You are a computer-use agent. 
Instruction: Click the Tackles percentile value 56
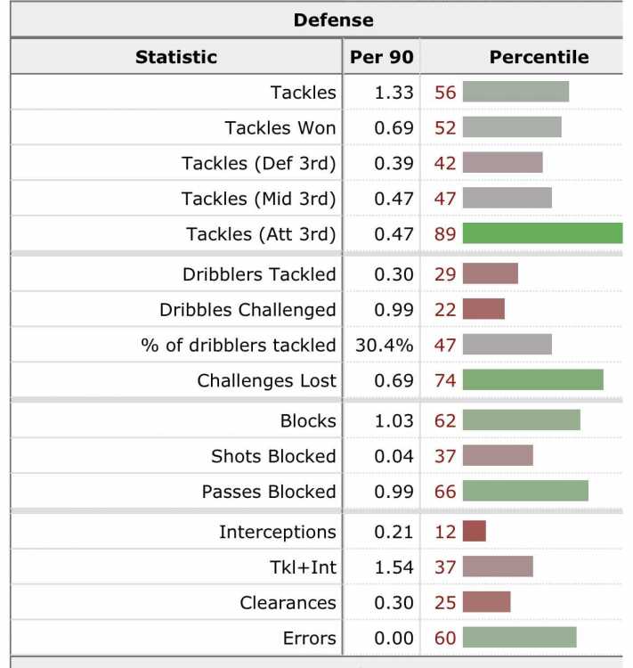pos(445,93)
